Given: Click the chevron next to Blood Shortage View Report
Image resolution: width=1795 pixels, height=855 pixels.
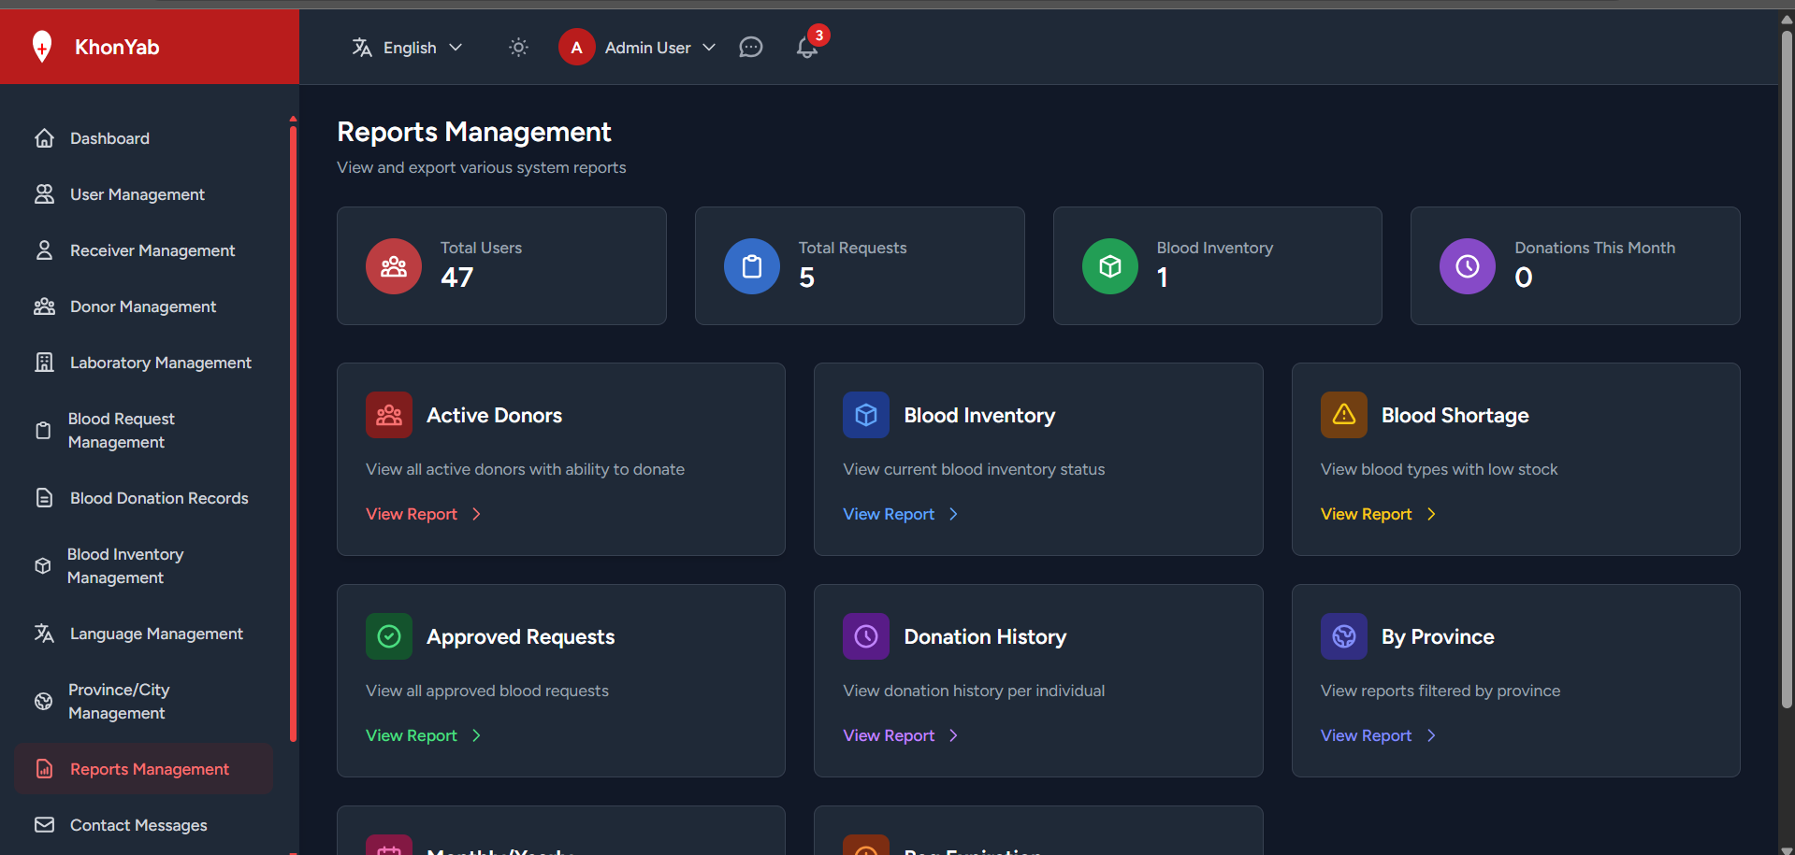Looking at the screenshot, I should pos(1431,514).
